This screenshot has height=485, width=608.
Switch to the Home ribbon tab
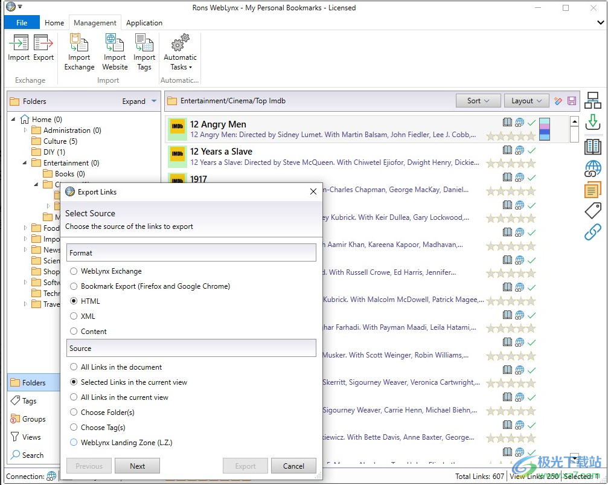(x=54, y=23)
